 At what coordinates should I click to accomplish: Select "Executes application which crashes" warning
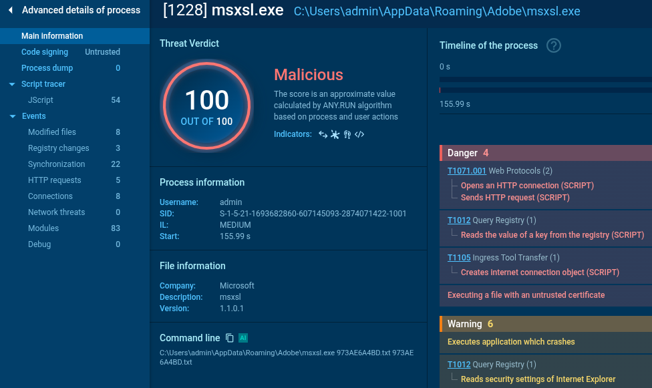pyautogui.click(x=511, y=342)
